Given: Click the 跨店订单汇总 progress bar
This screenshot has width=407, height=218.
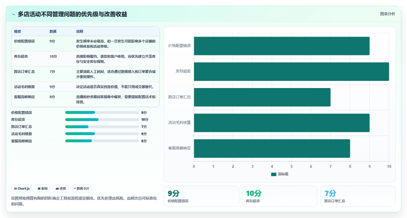Looking at the screenshot, I should (102, 127).
